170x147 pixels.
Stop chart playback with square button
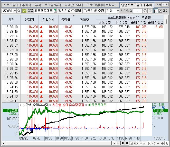(123, 143)
